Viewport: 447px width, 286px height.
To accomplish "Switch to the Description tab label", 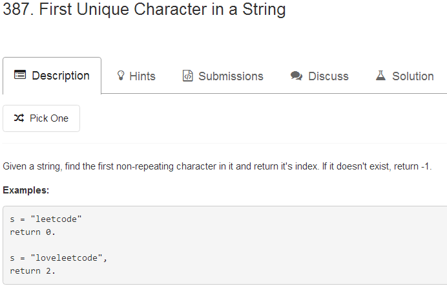I will (x=61, y=76).
